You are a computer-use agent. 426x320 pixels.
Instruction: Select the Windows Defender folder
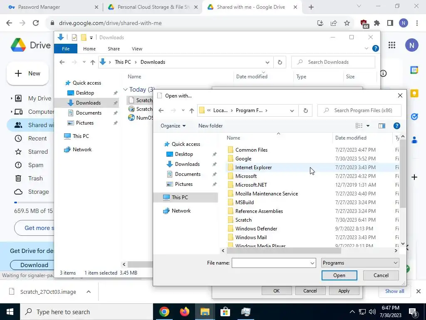(x=256, y=229)
